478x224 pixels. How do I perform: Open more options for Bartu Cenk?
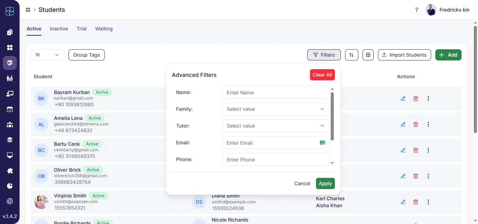click(x=428, y=150)
